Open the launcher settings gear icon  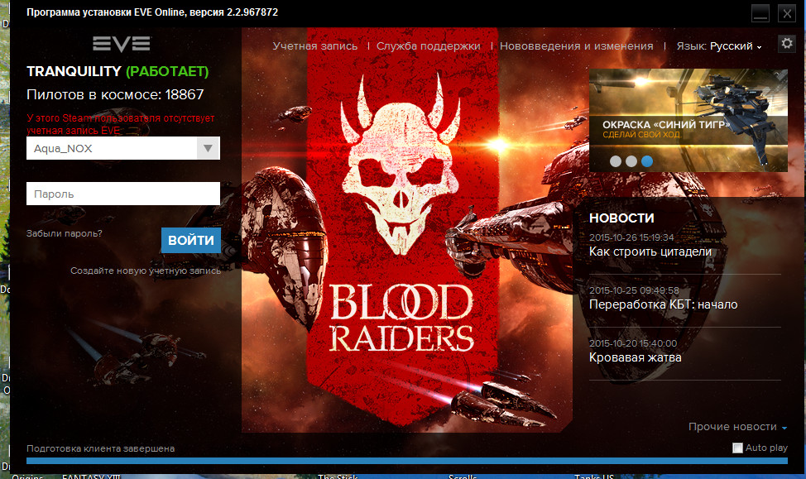(786, 43)
